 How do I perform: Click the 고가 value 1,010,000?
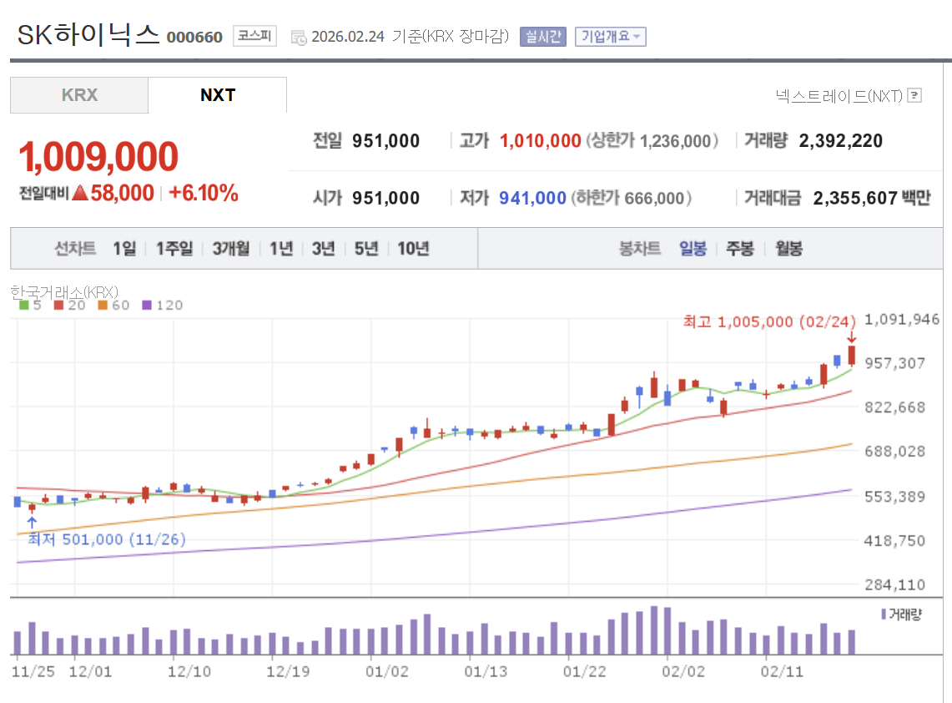tap(541, 141)
